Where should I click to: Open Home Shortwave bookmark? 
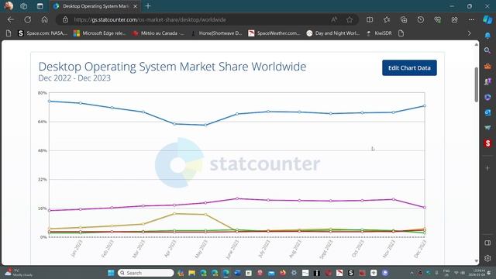pyautogui.click(x=216, y=33)
